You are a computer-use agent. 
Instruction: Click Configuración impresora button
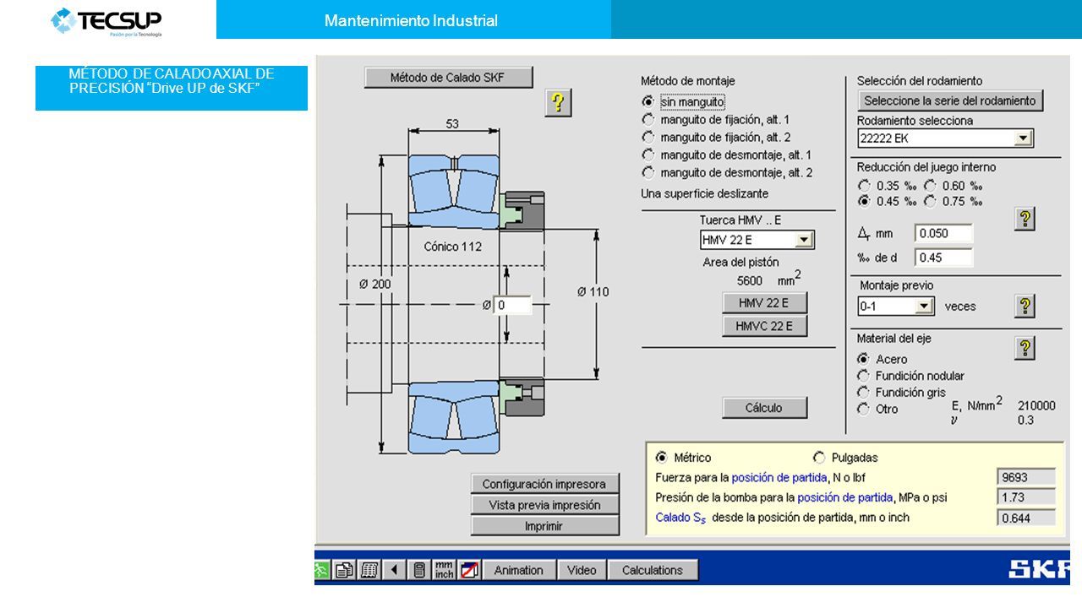pyautogui.click(x=544, y=484)
